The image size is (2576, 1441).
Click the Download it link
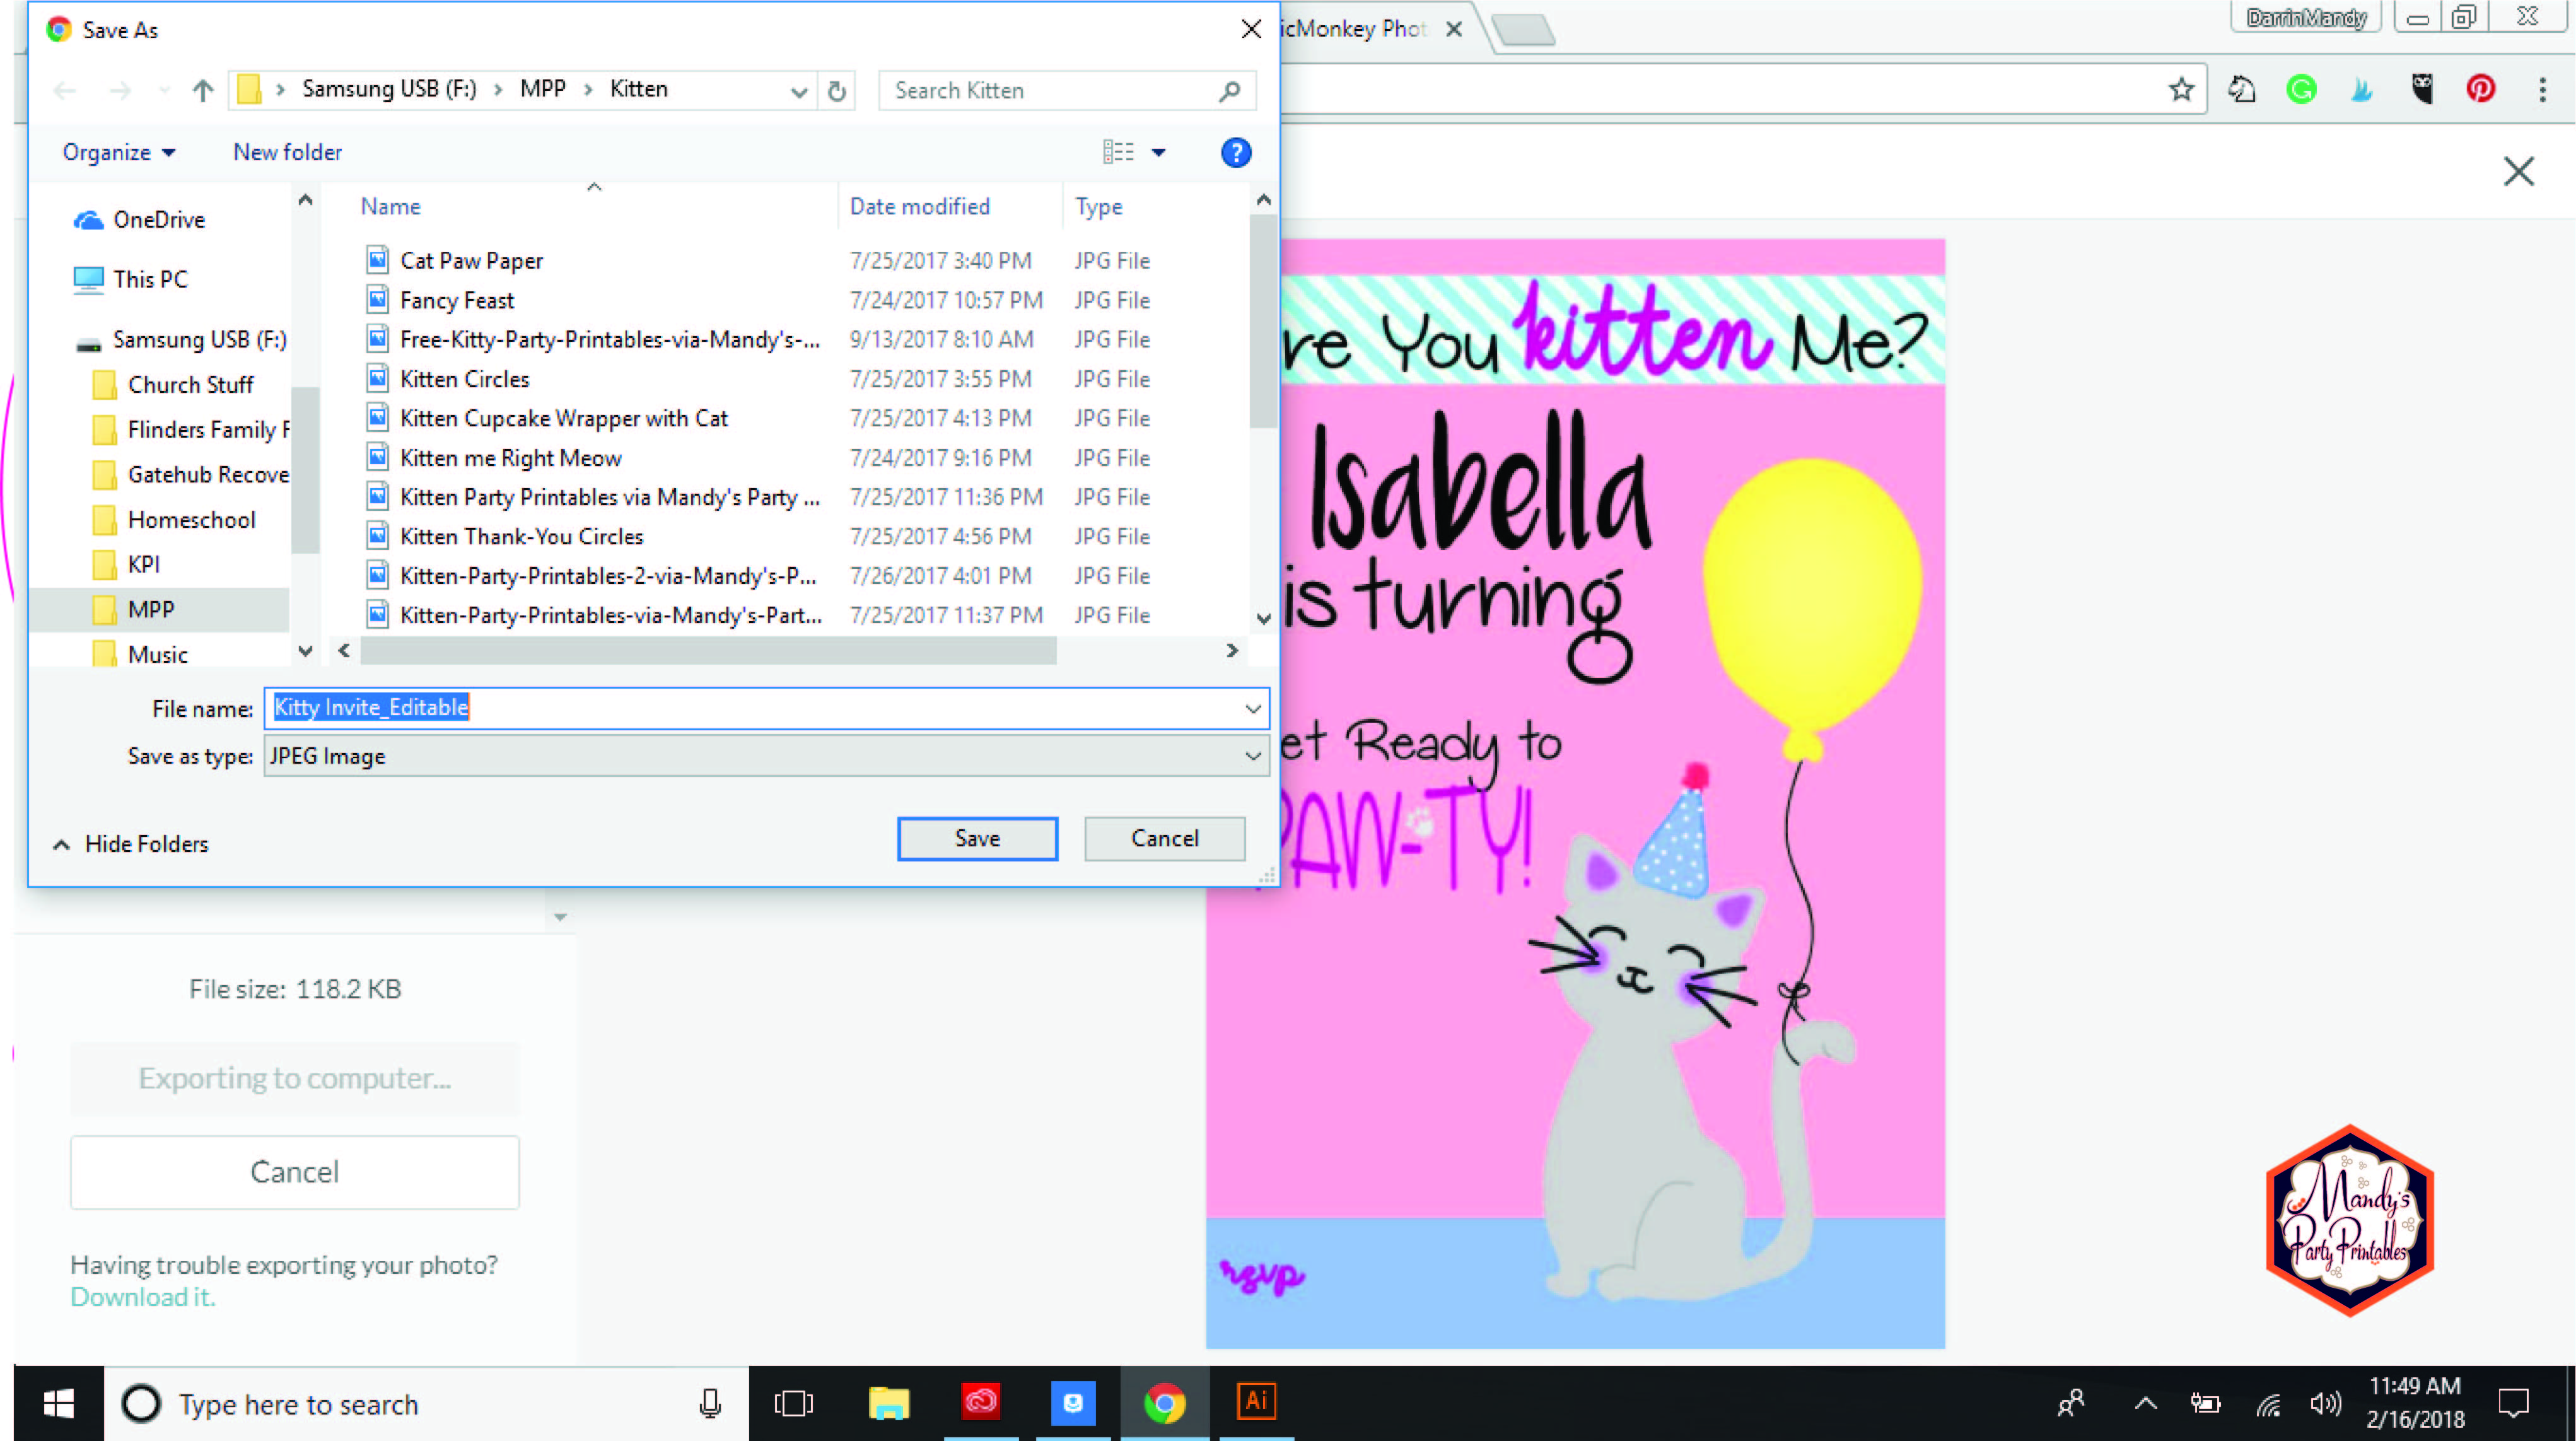(x=142, y=1296)
